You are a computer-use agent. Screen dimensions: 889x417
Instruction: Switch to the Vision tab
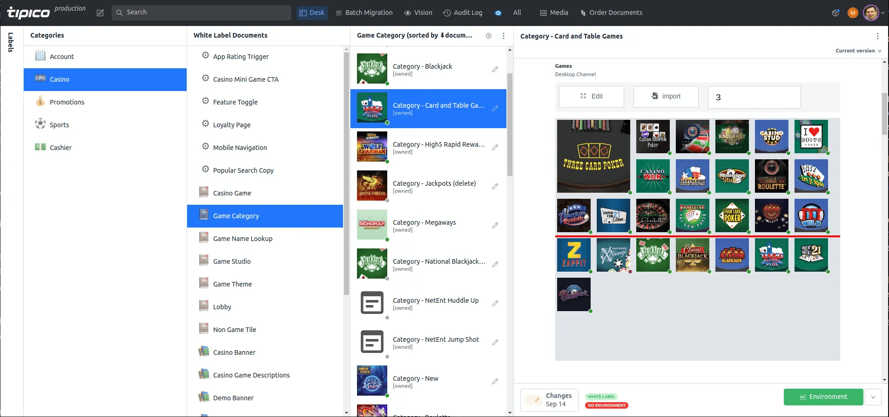(x=418, y=13)
